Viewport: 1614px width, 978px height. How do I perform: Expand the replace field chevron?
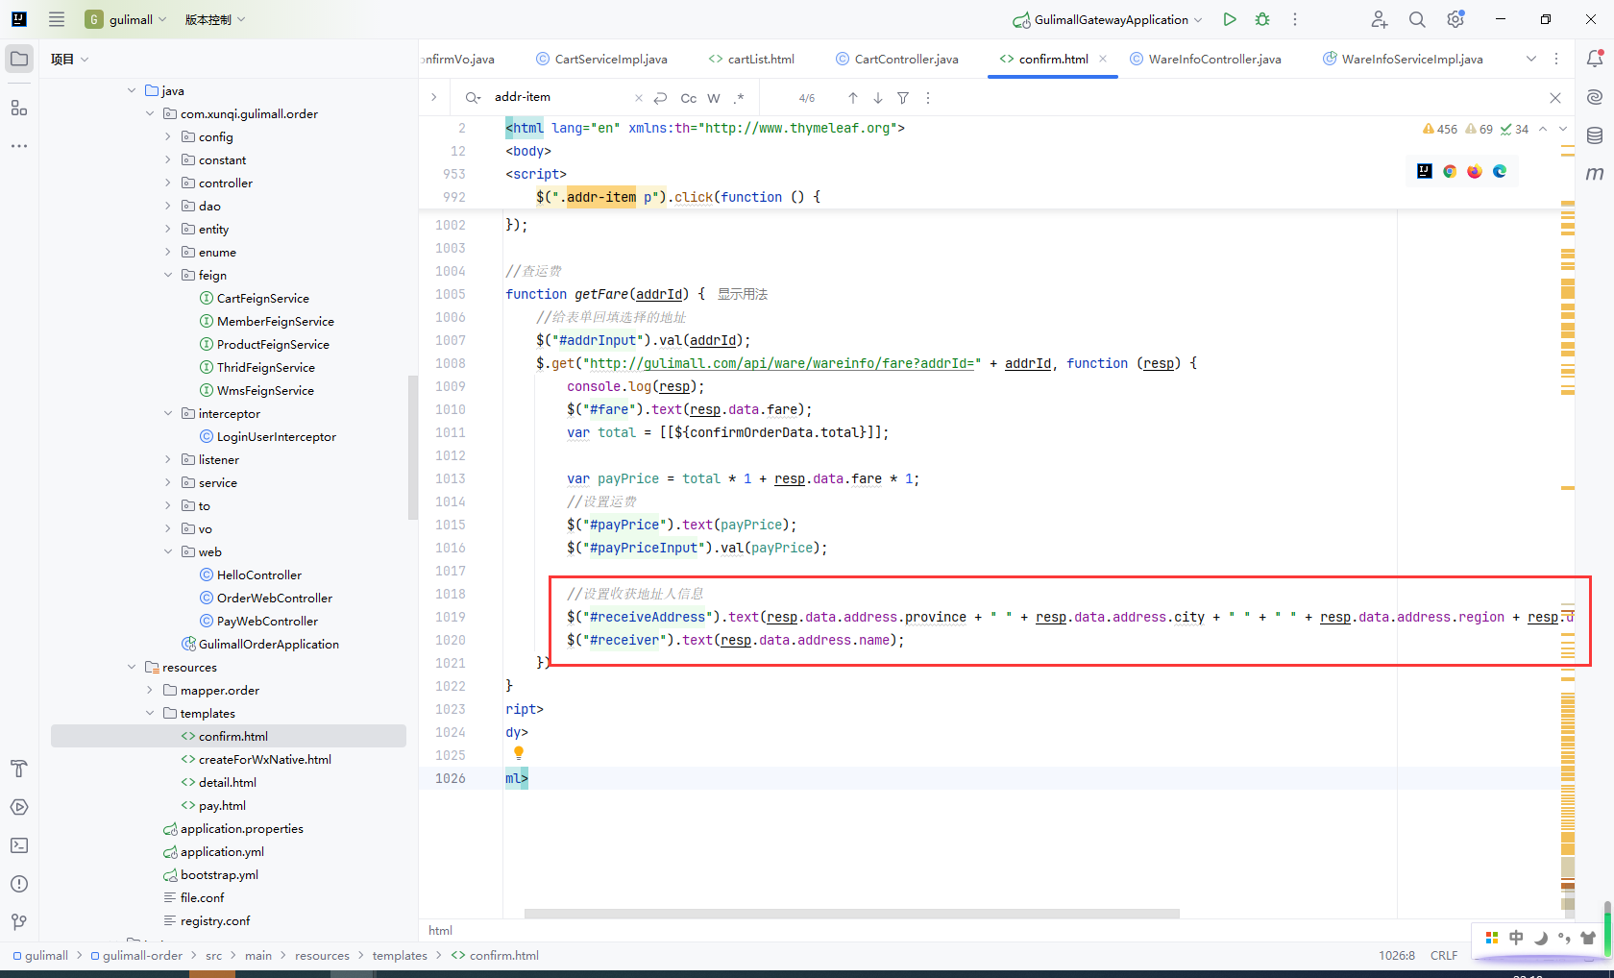pyautogui.click(x=434, y=97)
